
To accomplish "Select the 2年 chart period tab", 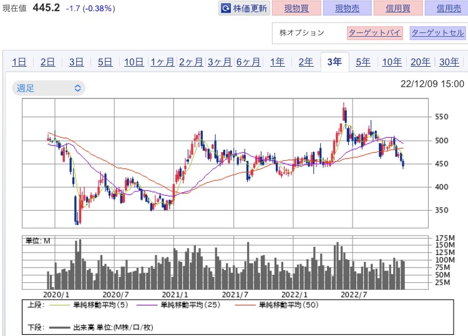I will coord(306,62).
